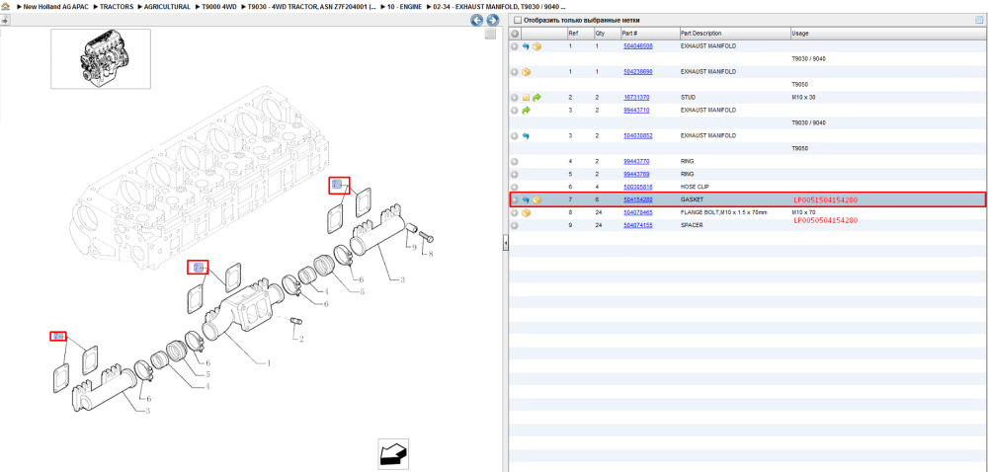Open part number link 500385816
This screenshot has height=472, width=988.
click(637, 187)
